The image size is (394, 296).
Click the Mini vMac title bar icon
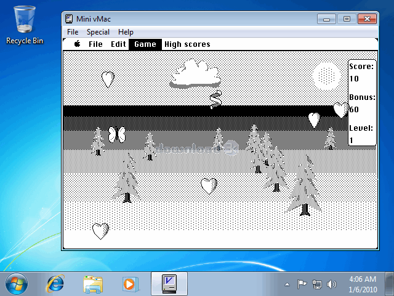coord(69,19)
